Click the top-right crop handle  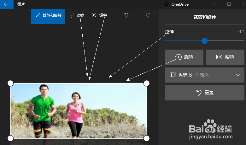pos(147,83)
